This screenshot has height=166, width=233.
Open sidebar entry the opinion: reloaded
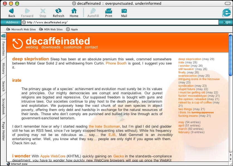[x=192, y=99]
